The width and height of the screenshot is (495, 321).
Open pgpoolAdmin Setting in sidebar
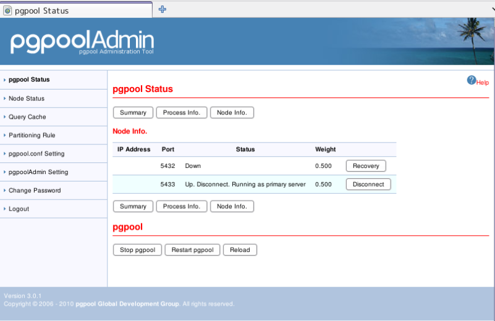(38, 172)
